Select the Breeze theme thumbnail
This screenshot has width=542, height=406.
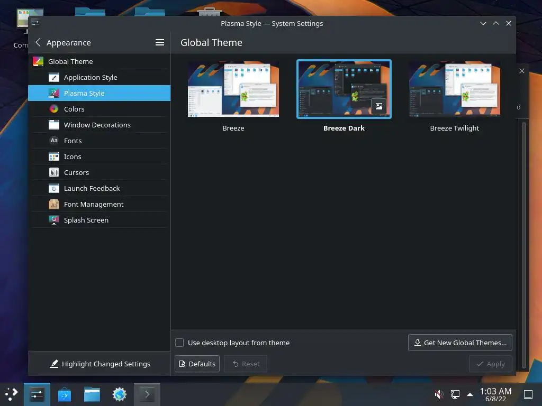point(233,89)
